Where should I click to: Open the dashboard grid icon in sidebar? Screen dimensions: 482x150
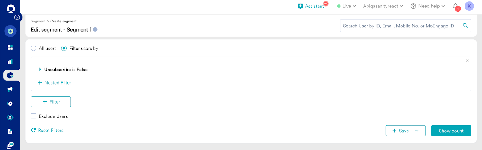10,47
